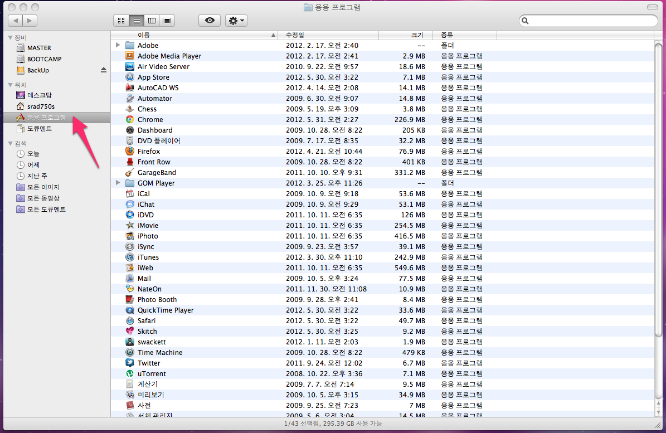Select the Front Row chair icon
Viewport: 666px width, 433px height.
tap(130, 162)
